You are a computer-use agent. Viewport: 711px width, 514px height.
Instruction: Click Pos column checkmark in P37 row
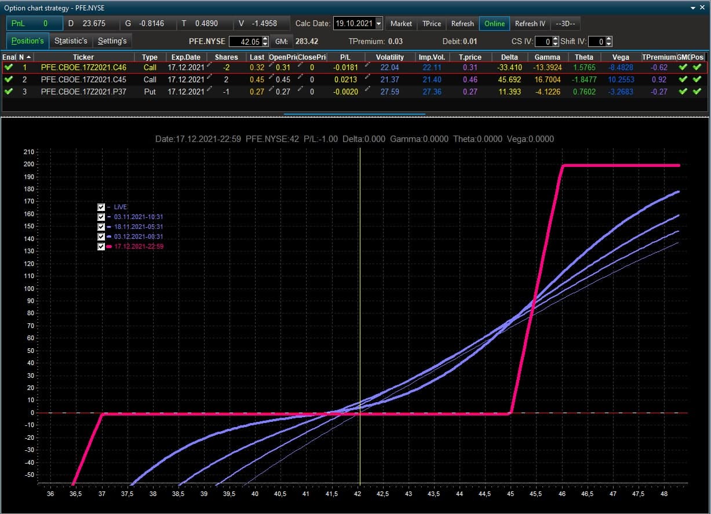click(697, 92)
